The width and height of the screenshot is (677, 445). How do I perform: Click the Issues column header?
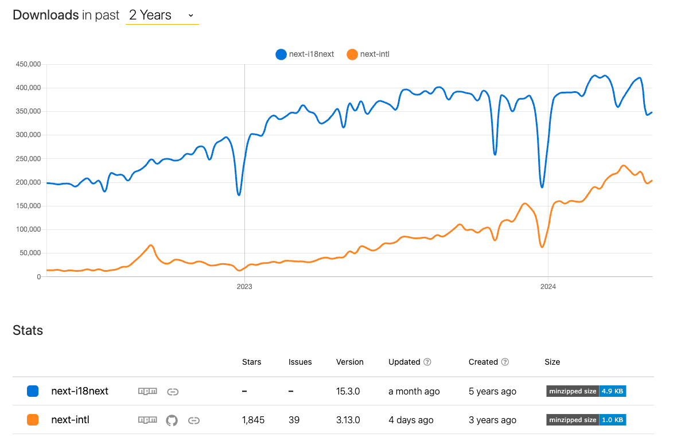(x=300, y=362)
